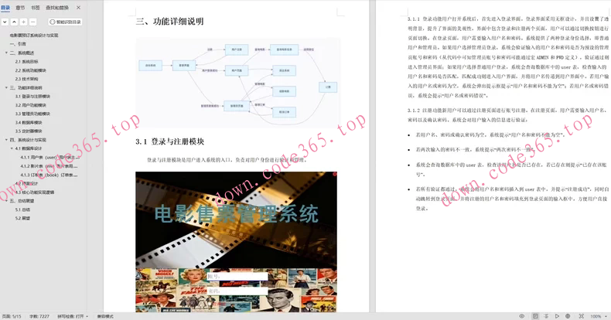Open the 100% zoom dropdown
The image size is (611, 320).
[x=599, y=316]
